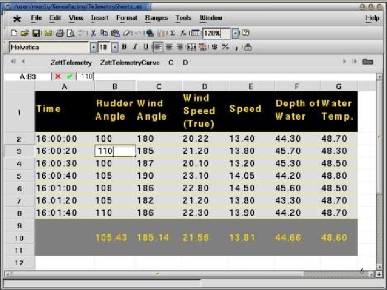Apply currency dollar format
Image resolution: width=387 pixels, height=290 pixels.
coord(214,47)
